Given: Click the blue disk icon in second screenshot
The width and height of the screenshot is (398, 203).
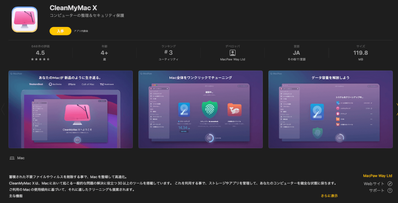Looking at the screenshot, I should (x=184, y=110).
